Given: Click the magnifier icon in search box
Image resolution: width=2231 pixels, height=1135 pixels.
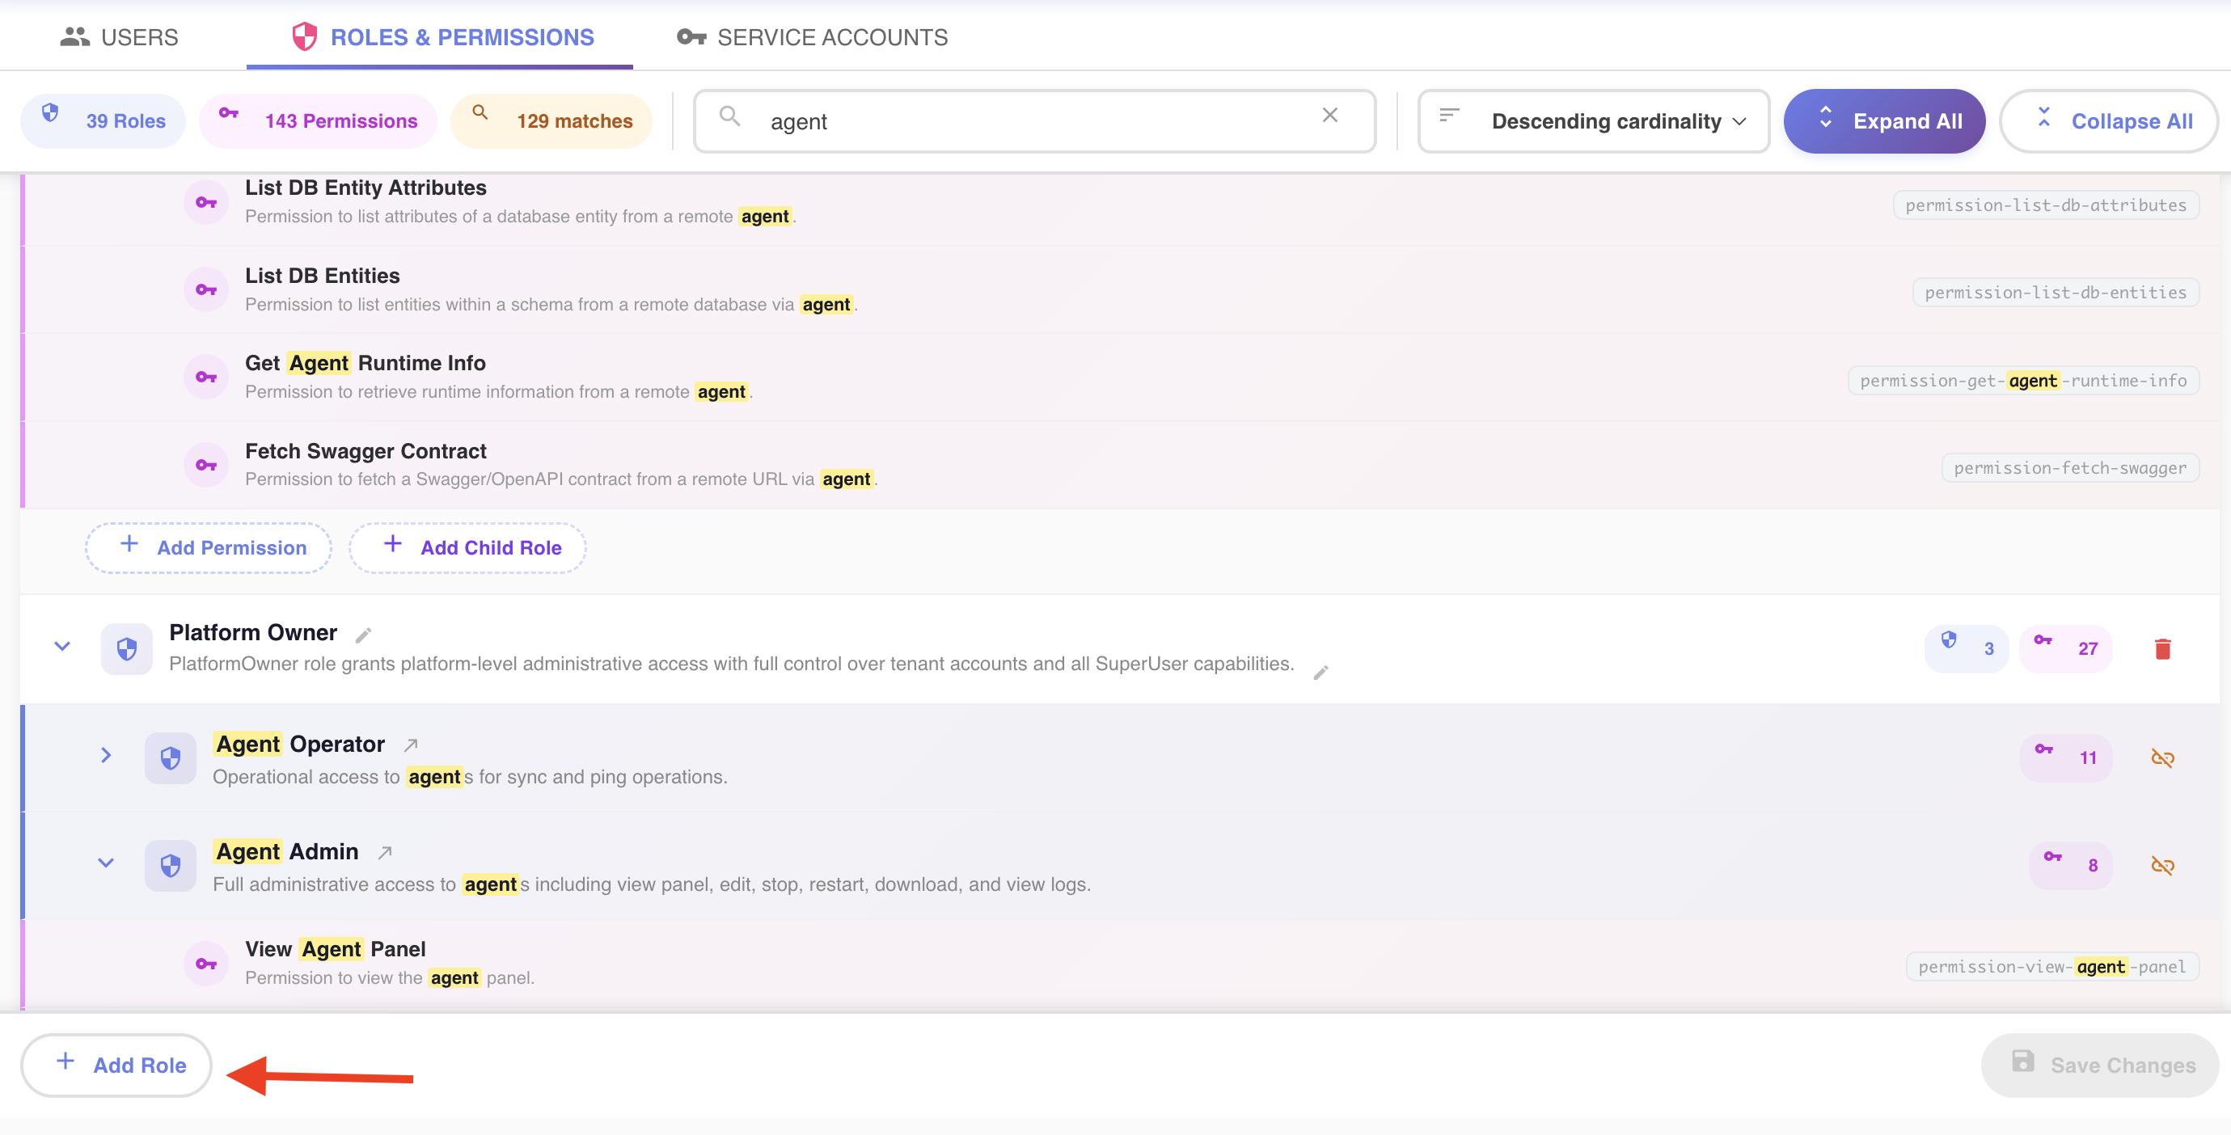Looking at the screenshot, I should (x=729, y=116).
